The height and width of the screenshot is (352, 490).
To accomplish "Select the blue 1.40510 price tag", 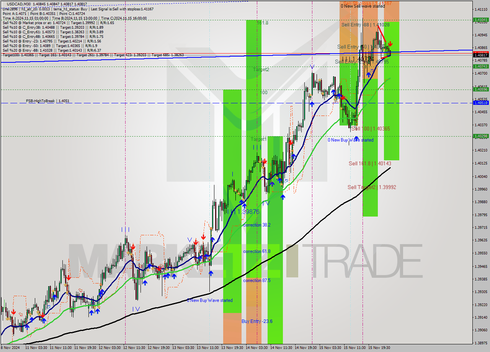I will (480, 103).
